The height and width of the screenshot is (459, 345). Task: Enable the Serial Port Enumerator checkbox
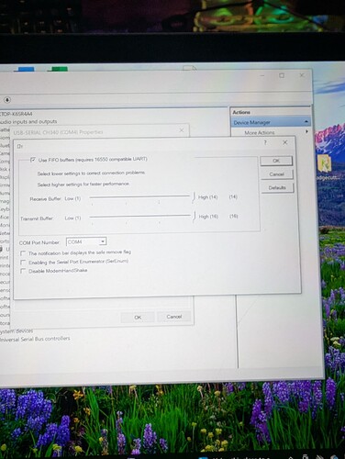coord(23,263)
